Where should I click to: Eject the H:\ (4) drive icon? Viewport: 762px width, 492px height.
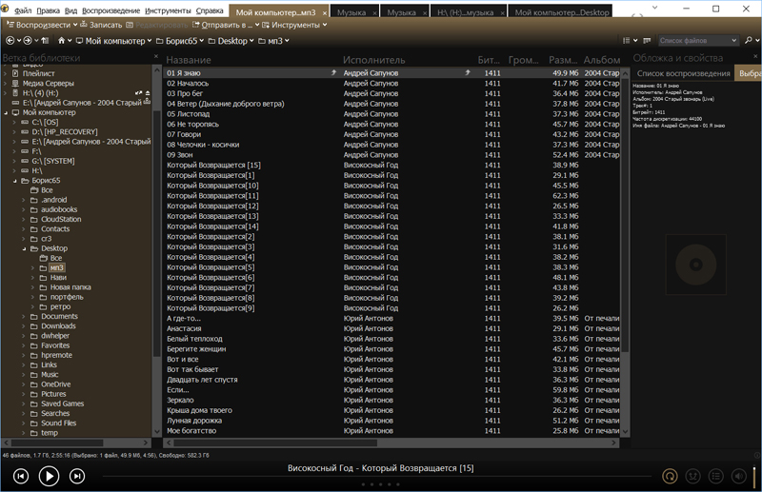coord(148,92)
